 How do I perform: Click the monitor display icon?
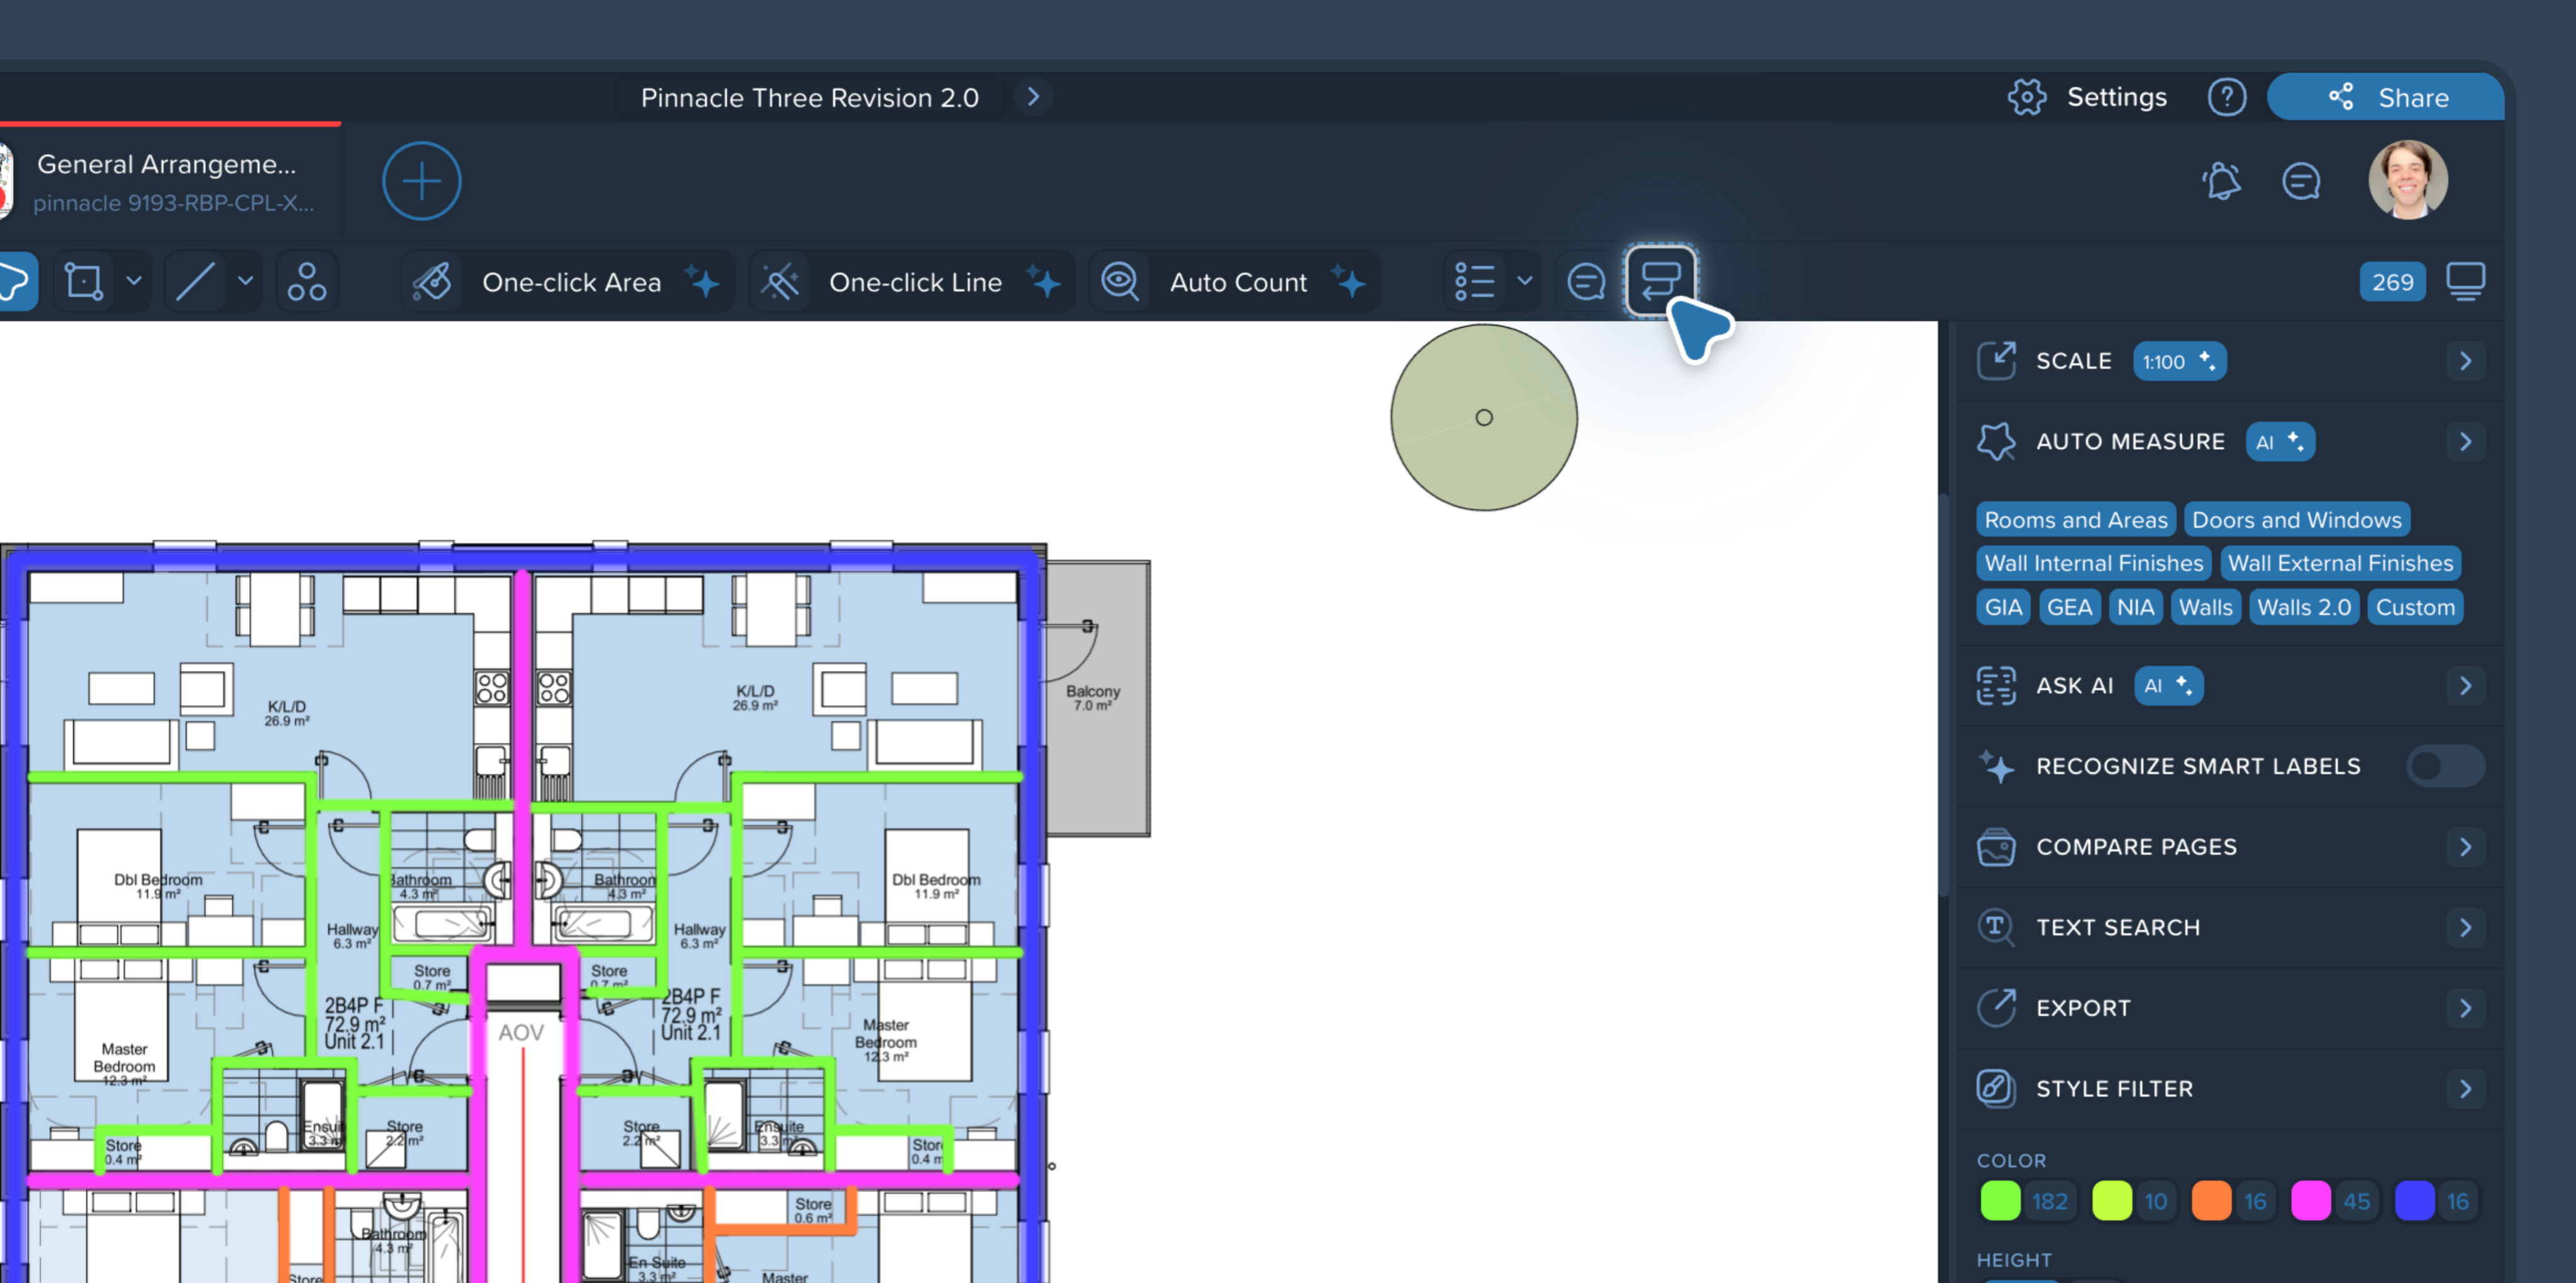2465,281
